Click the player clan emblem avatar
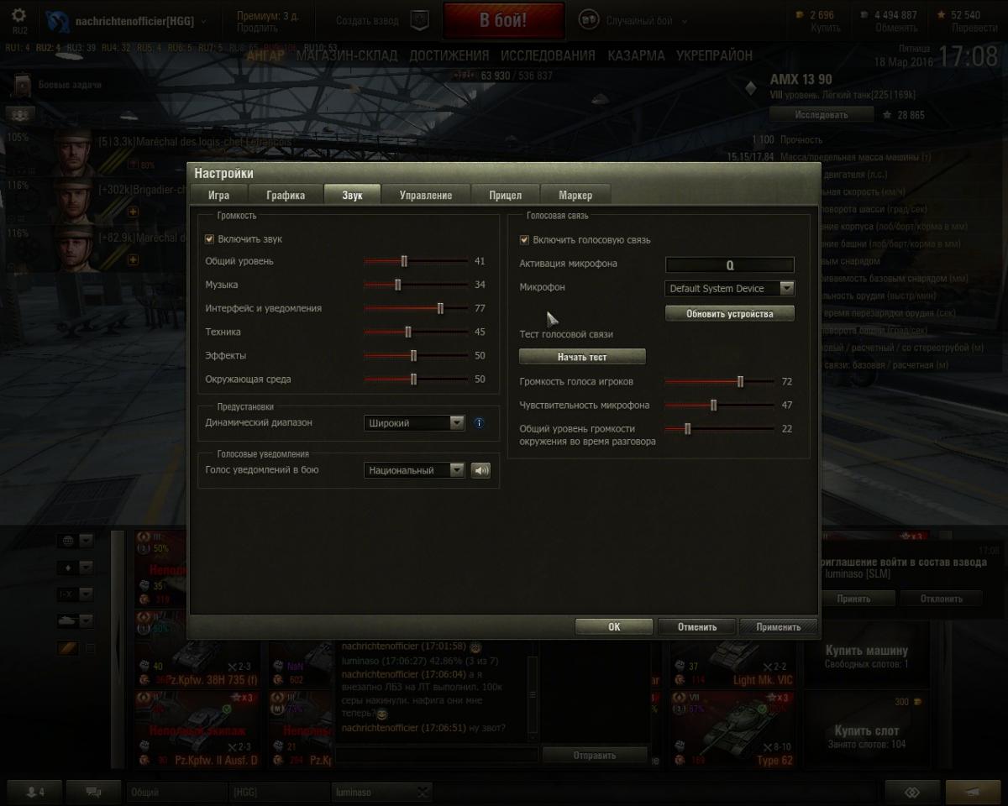 point(57,20)
